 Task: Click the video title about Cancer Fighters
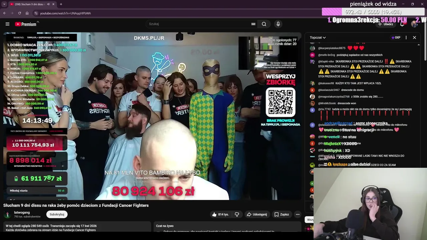76,205
